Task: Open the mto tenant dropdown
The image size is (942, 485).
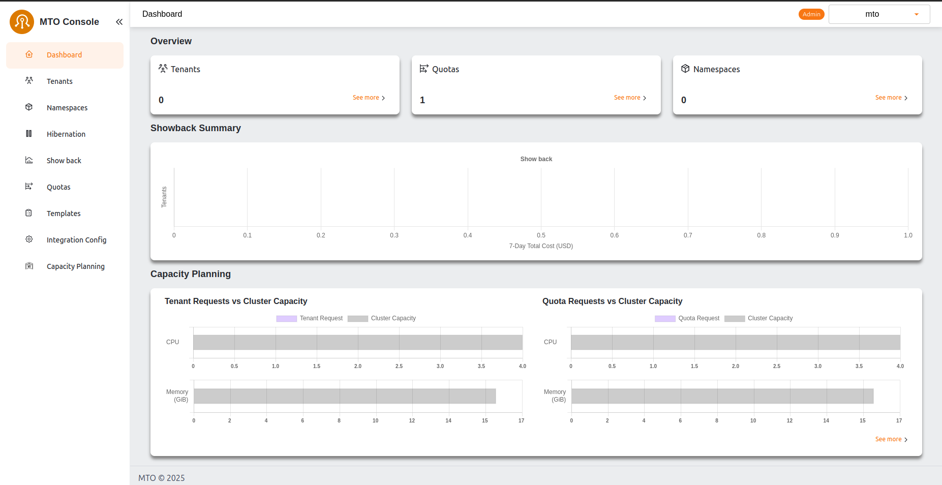Action: (x=879, y=14)
